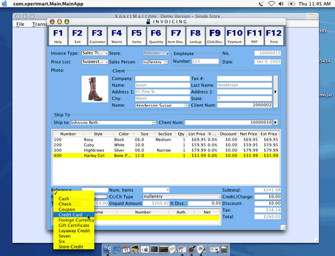Select the highlighted Harley Girl row

[x=166, y=155]
